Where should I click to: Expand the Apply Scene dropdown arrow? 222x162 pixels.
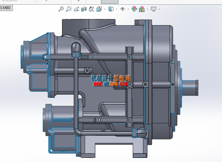(x=148, y=9)
